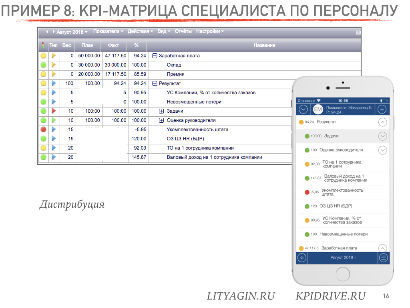The image size is (410, 308).
Task: Open the Август 2018 selector in the phone footer
Action: coord(343,258)
